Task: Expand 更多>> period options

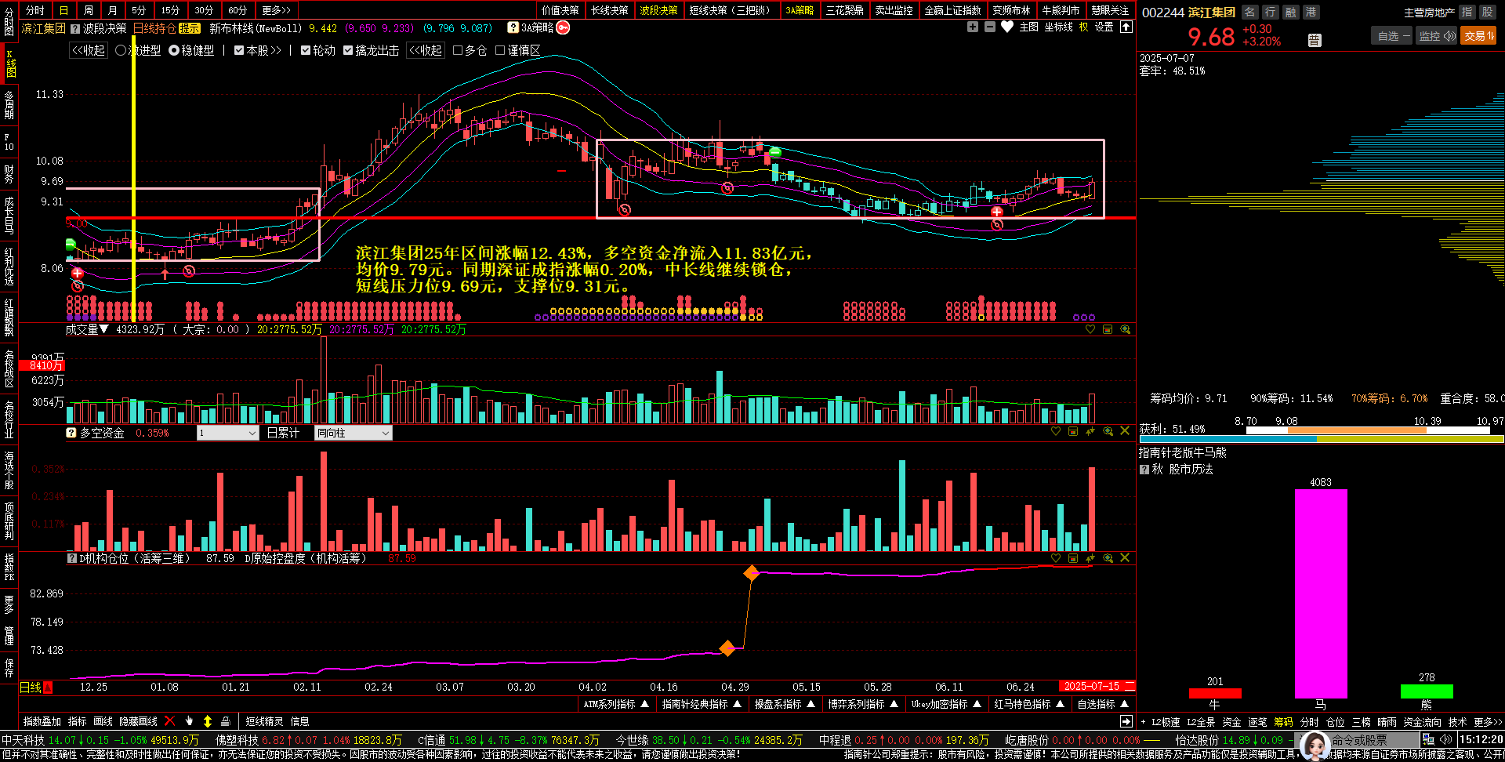Action: click(276, 10)
